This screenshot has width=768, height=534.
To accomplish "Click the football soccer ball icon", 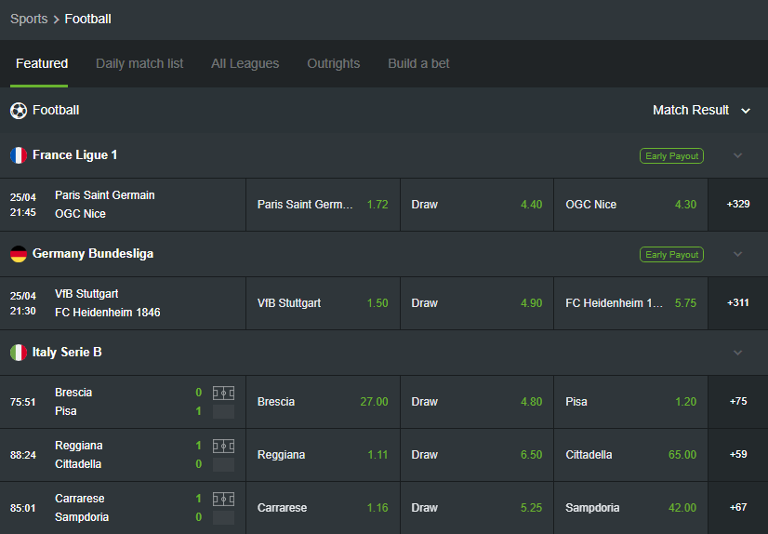I will click(x=18, y=110).
